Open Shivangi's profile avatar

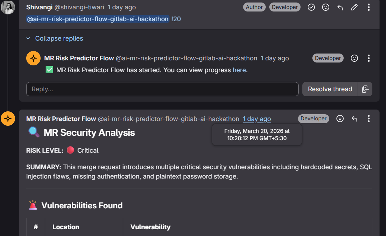8,7
